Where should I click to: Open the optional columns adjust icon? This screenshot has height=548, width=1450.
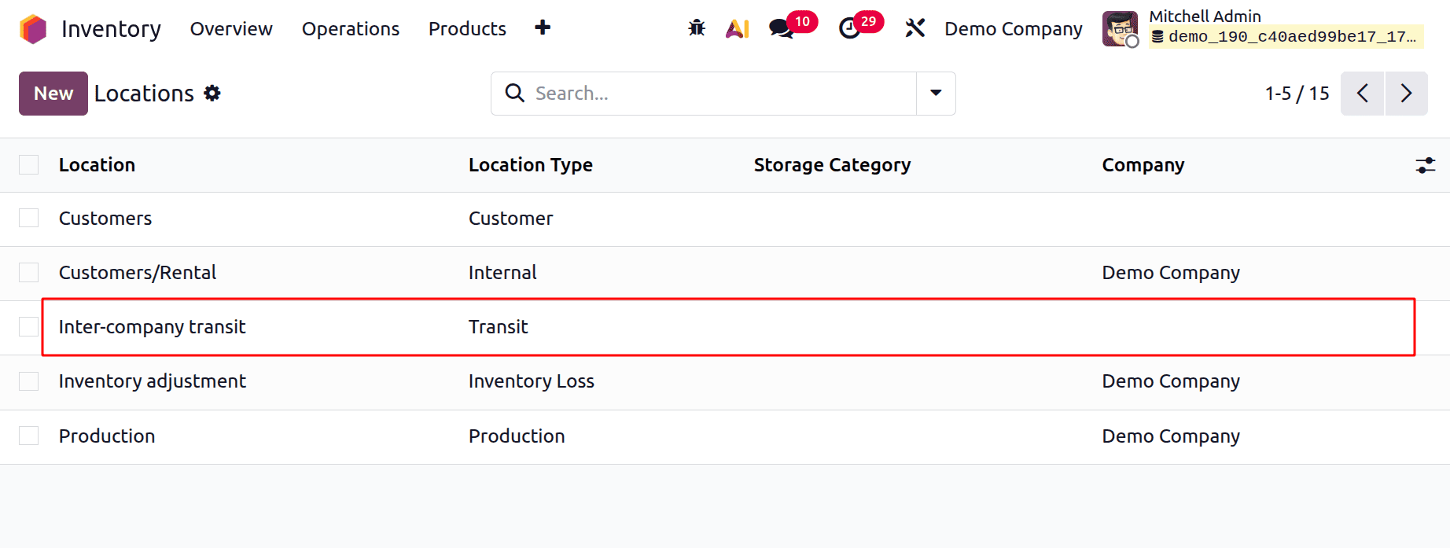click(1425, 165)
